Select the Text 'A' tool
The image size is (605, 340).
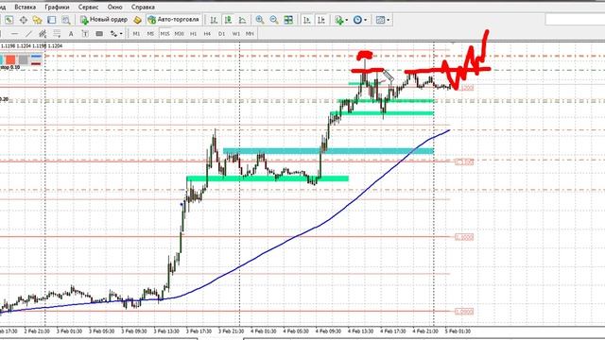click(71, 34)
